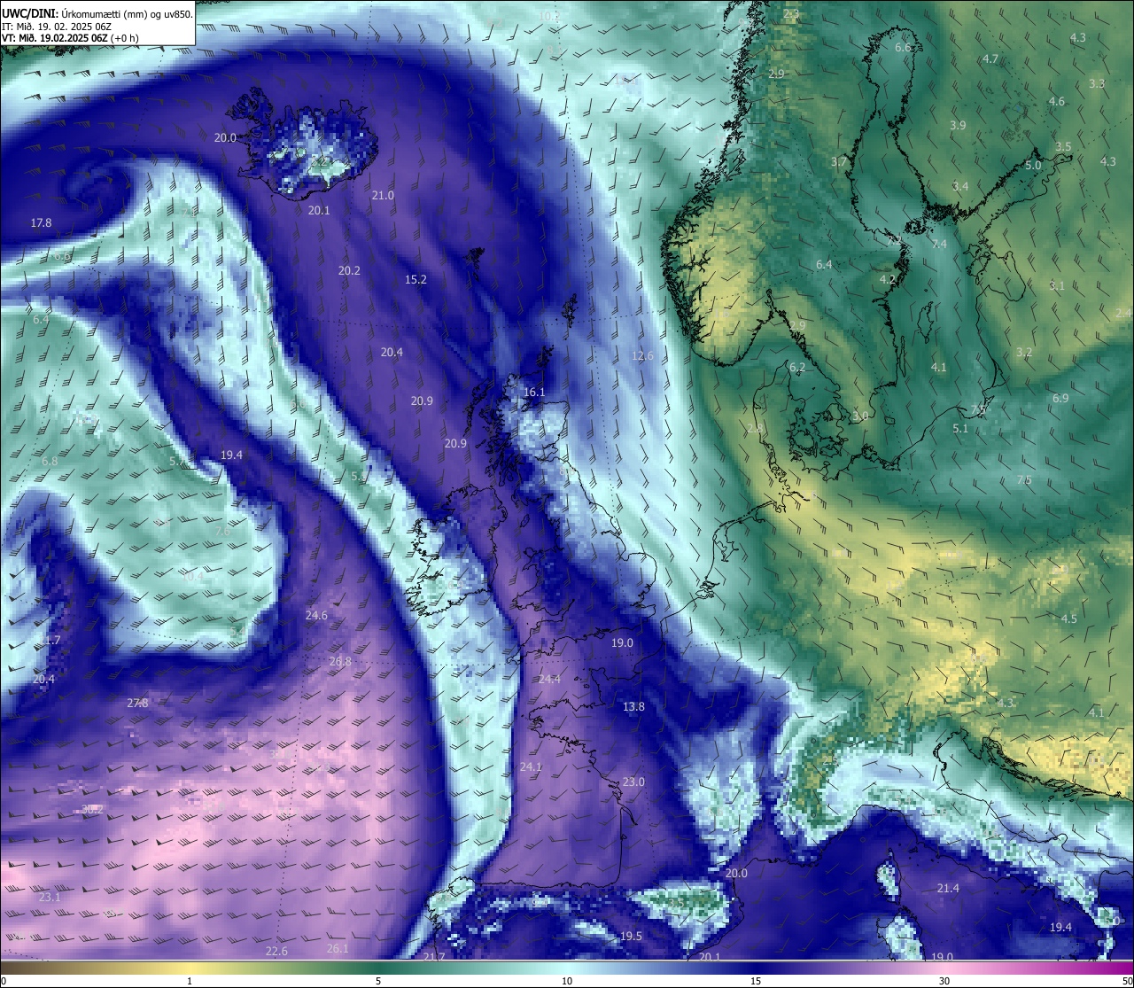The width and height of the screenshot is (1134, 988).
Task: Click the 3.3 value in the top right
Action: click(x=1097, y=83)
